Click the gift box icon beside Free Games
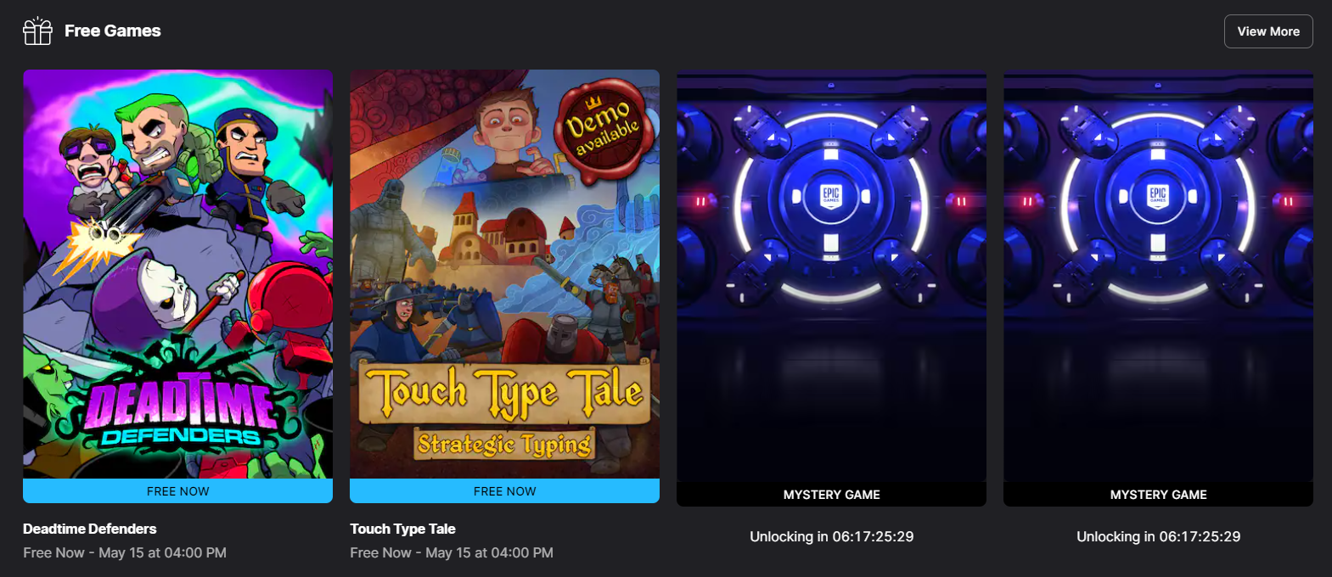1332x577 pixels. coord(37,31)
